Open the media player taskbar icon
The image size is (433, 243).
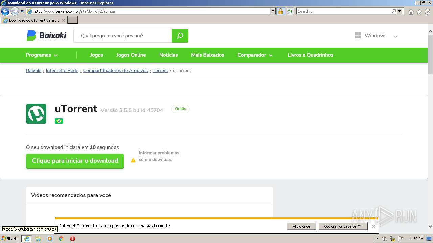coord(50,239)
